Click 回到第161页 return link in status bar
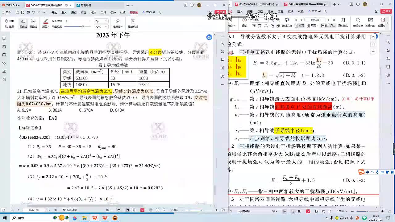 point(69,210)
